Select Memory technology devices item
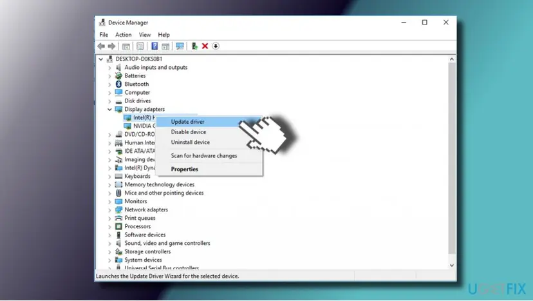533x301 pixels. [x=160, y=184]
